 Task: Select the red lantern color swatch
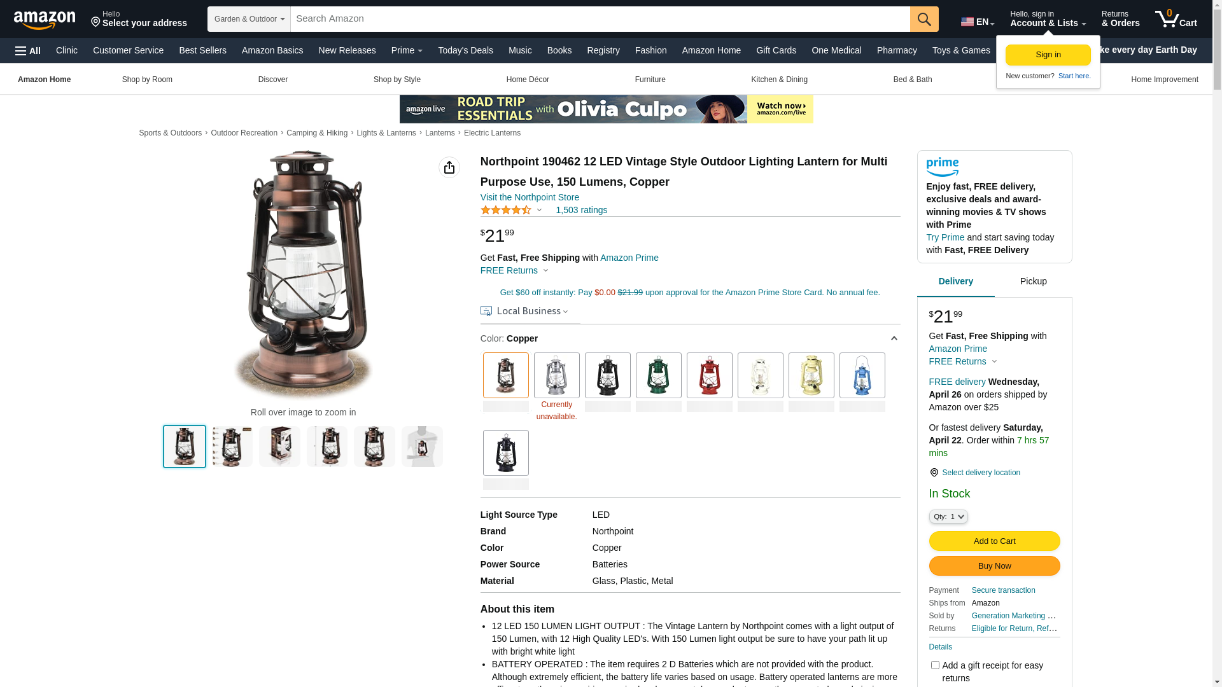click(710, 375)
